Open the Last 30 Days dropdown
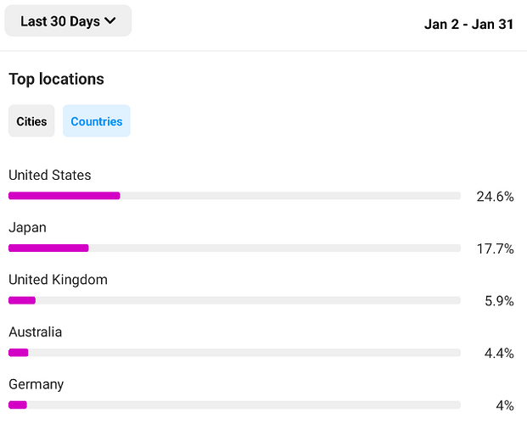This screenshot has height=424, width=527. tap(68, 21)
